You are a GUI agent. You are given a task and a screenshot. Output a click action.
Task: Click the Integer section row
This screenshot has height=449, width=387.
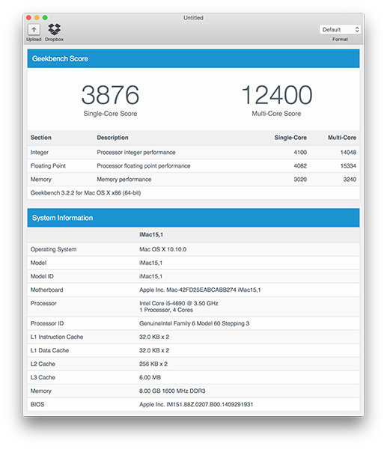193,153
